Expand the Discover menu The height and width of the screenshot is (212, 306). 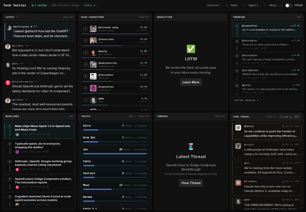[214, 5]
